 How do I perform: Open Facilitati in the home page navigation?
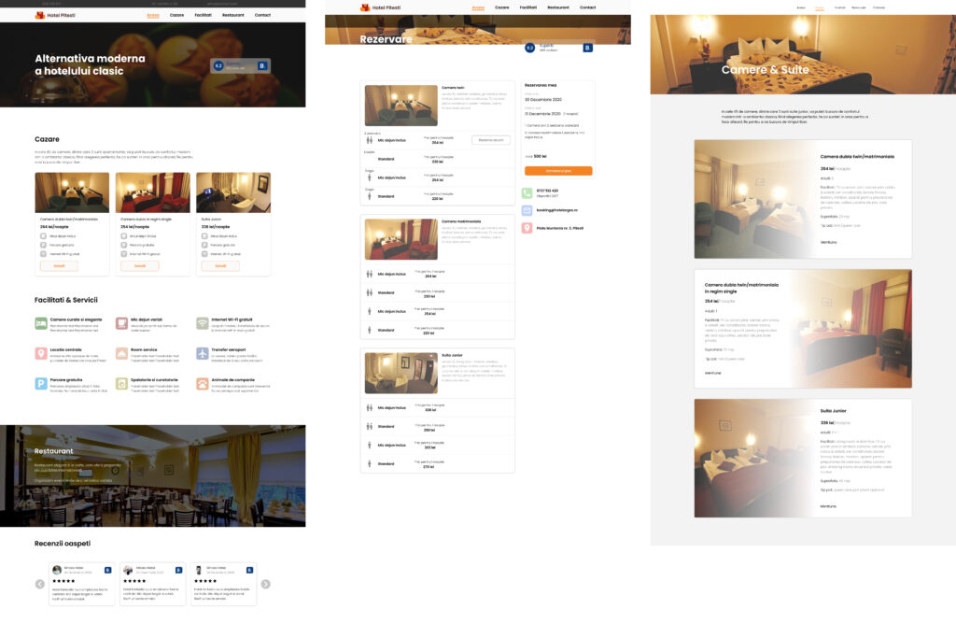(x=203, y=16)
